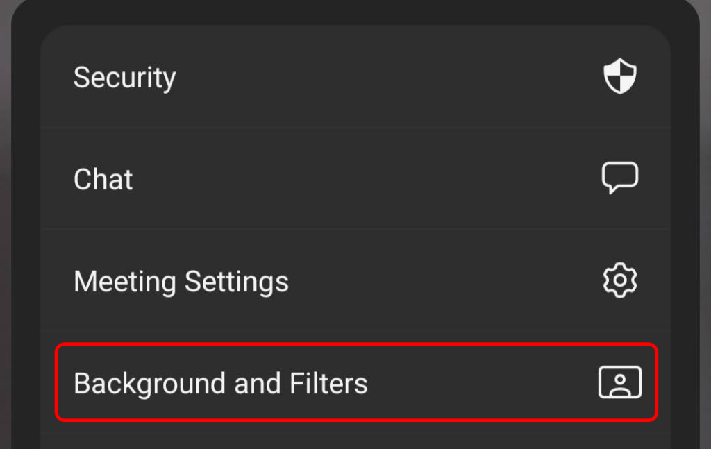Tap the word "Meeting" in the menu
Screen dimensions: 711x449
click(x=125, y=281)
